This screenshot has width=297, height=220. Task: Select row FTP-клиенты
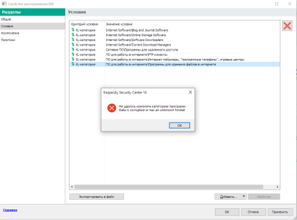[x=175, y=55]
